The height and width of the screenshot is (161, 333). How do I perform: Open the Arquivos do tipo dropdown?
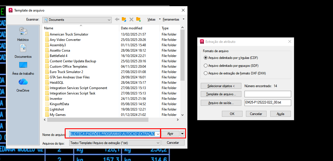click(x=158, y=143)
